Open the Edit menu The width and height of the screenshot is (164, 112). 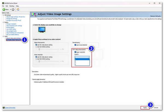click(7, 6)
